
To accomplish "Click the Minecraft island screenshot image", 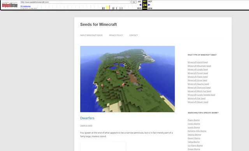I will (128, 79).
